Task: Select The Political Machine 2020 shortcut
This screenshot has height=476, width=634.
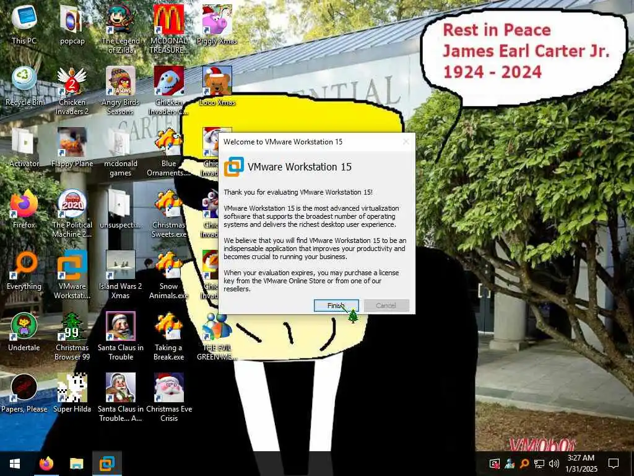Action: (x=72, y=214)
